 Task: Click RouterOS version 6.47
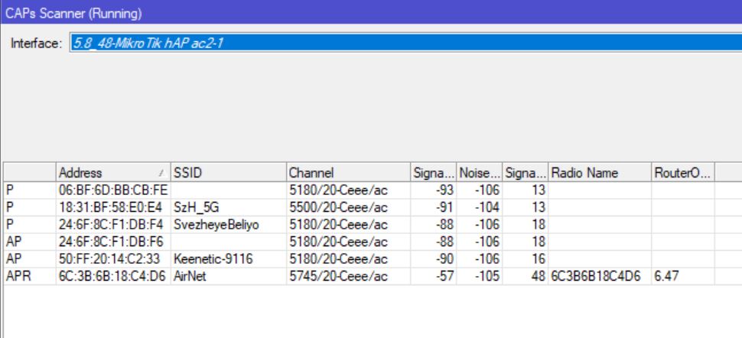point(666,276)
